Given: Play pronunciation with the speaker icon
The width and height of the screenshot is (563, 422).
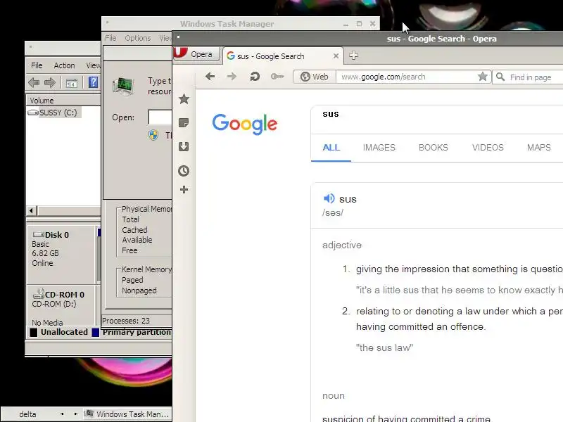Looking at the screenshot, I should pos(329,198).
